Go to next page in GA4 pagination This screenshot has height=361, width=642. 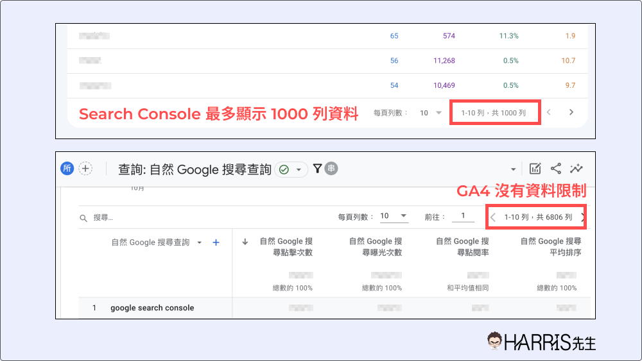582,217
